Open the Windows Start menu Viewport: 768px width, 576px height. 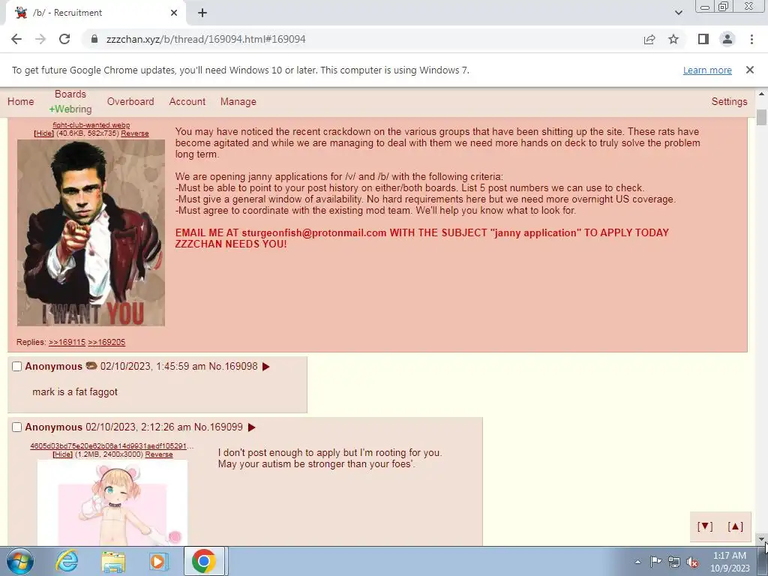(x=20, y=561)
